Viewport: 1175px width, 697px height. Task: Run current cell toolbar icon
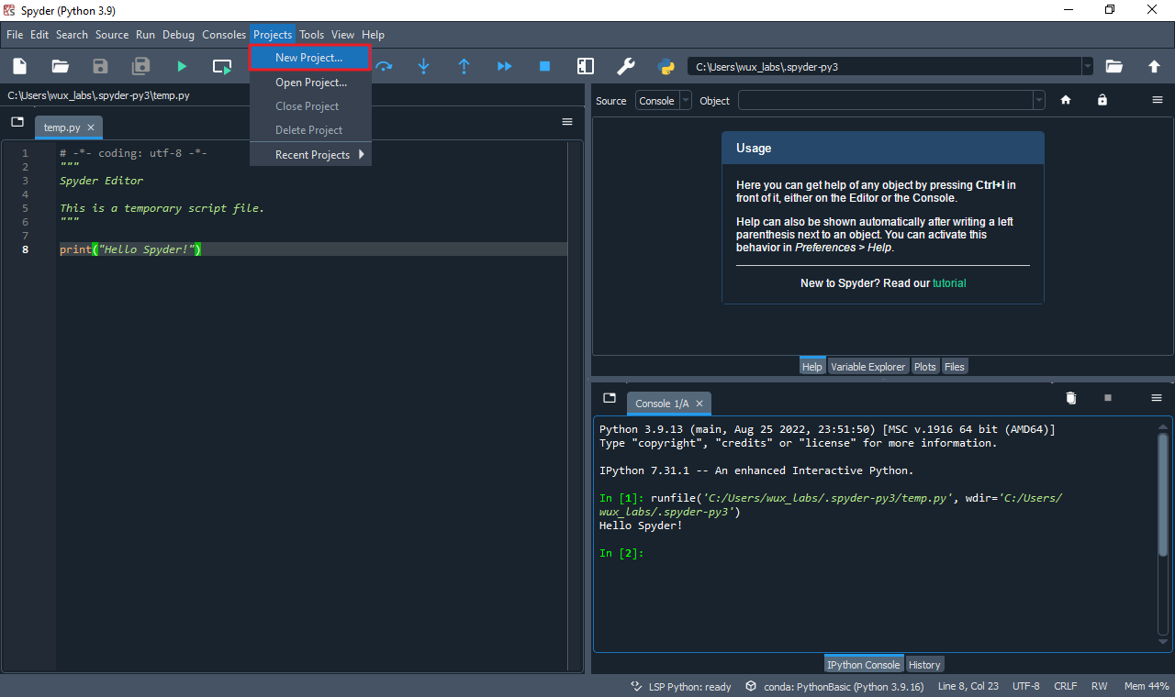click(222, 66)
